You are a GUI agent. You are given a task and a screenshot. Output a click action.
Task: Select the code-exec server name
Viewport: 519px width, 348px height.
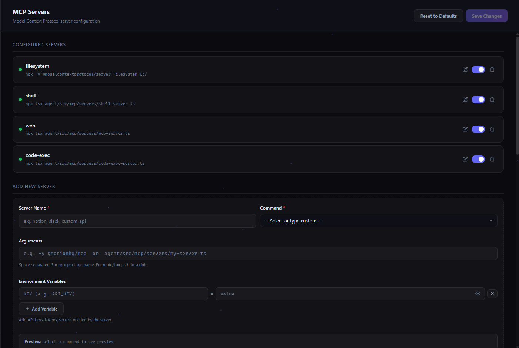tap(37, 155)
